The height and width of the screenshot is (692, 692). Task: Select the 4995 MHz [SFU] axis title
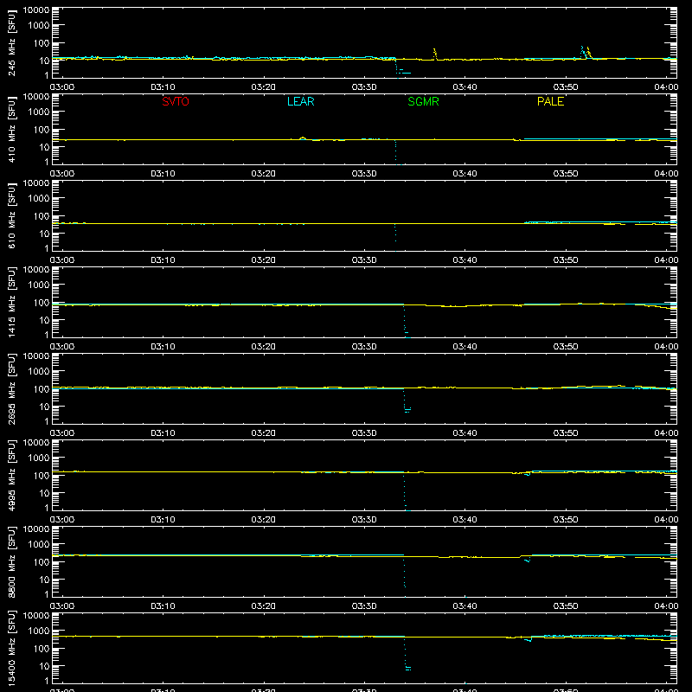[x=11, y=475]
